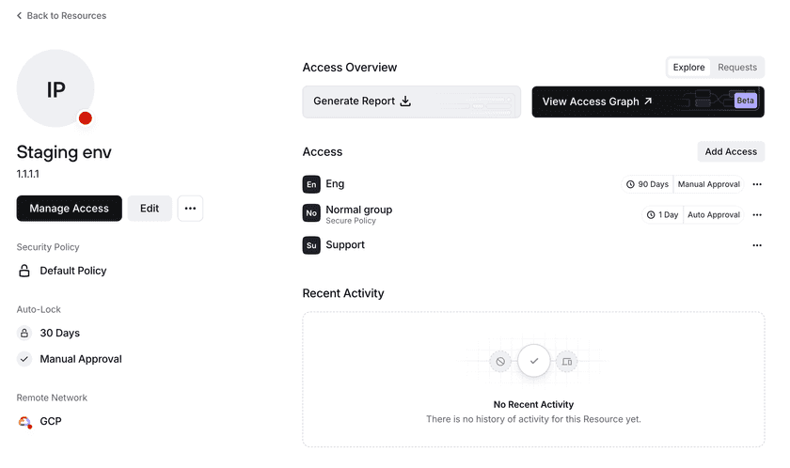Click the GCP remote network icon
This screenshot has height=468, width=790.
coord(25,422)
